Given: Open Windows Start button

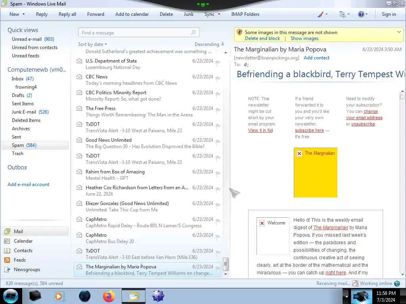Looking at the screenshot, I should pyautogui.click(x=11, y=296).
